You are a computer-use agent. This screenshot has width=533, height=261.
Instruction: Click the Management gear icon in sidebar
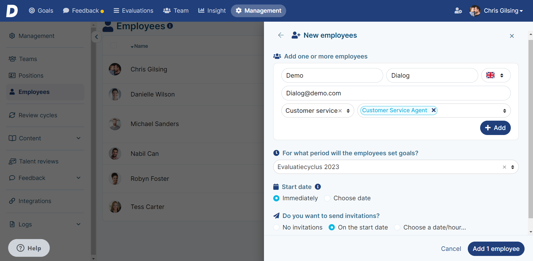(12, 36)
